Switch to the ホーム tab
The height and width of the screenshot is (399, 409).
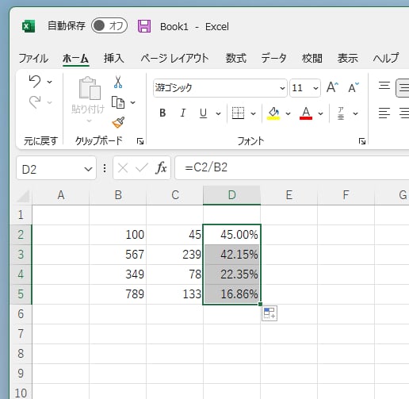(x=75, y=58)
